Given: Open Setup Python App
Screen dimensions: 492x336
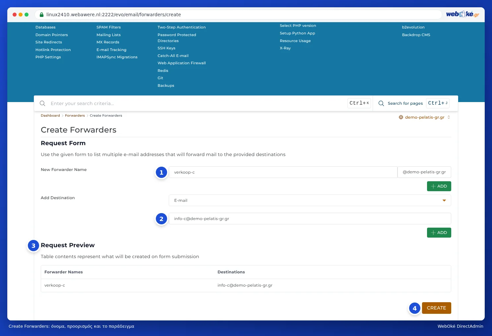Looking at the screenshot, I should tap(297, 33).
